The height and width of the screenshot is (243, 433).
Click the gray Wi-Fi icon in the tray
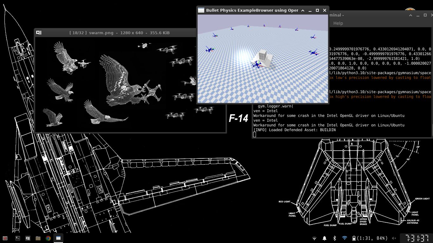pyautogui.click(x=314, y=238)
